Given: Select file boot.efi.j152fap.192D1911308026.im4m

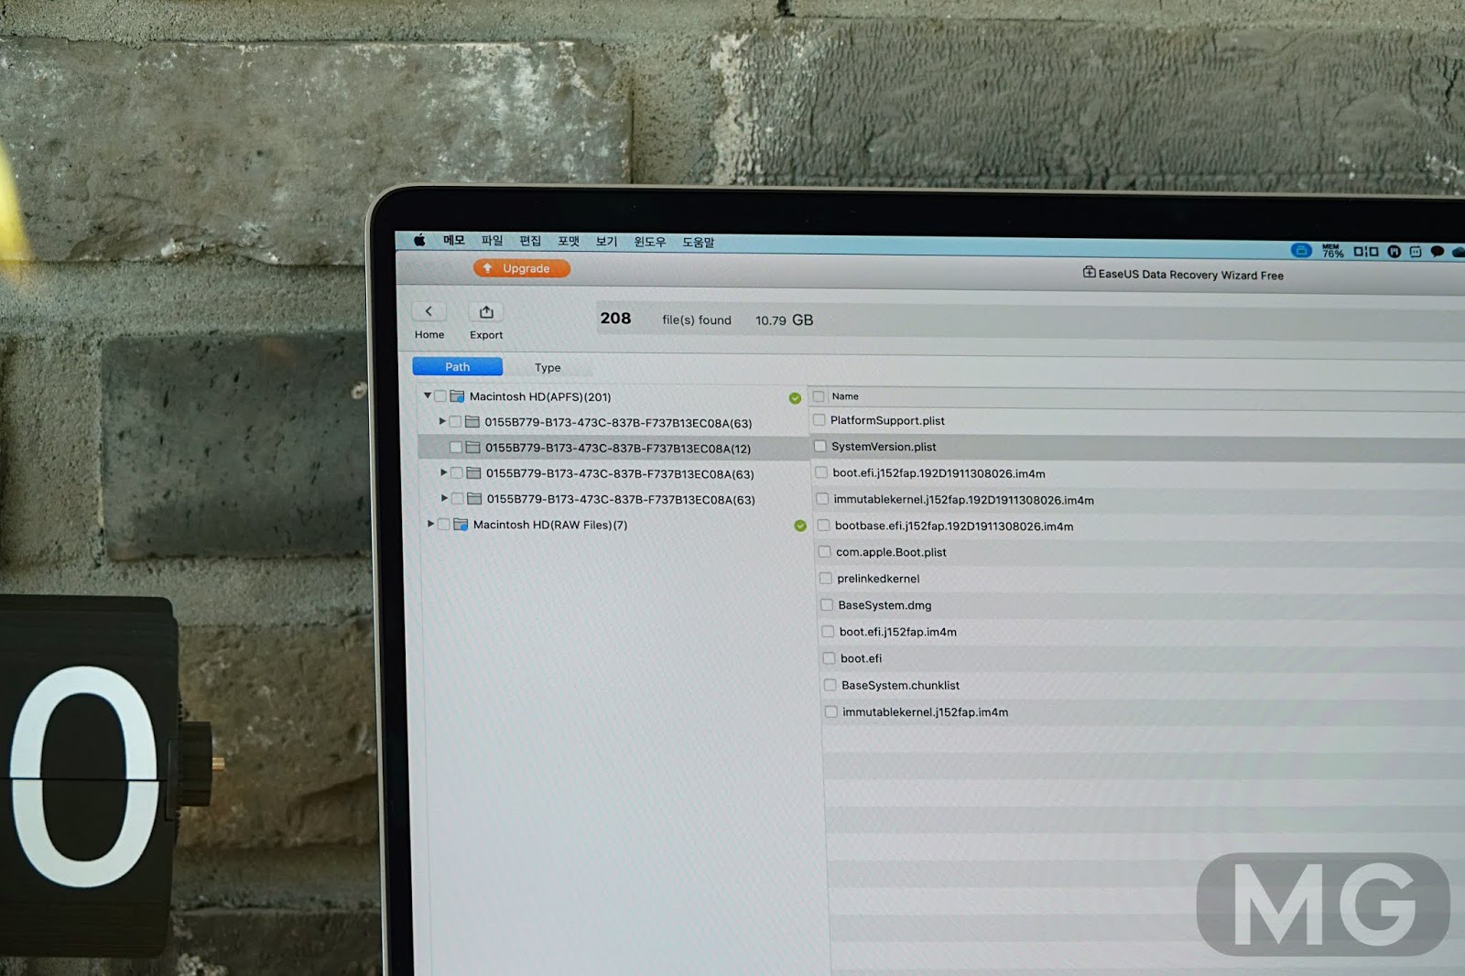Looking at the screenshot, I should tap(939, 473).
